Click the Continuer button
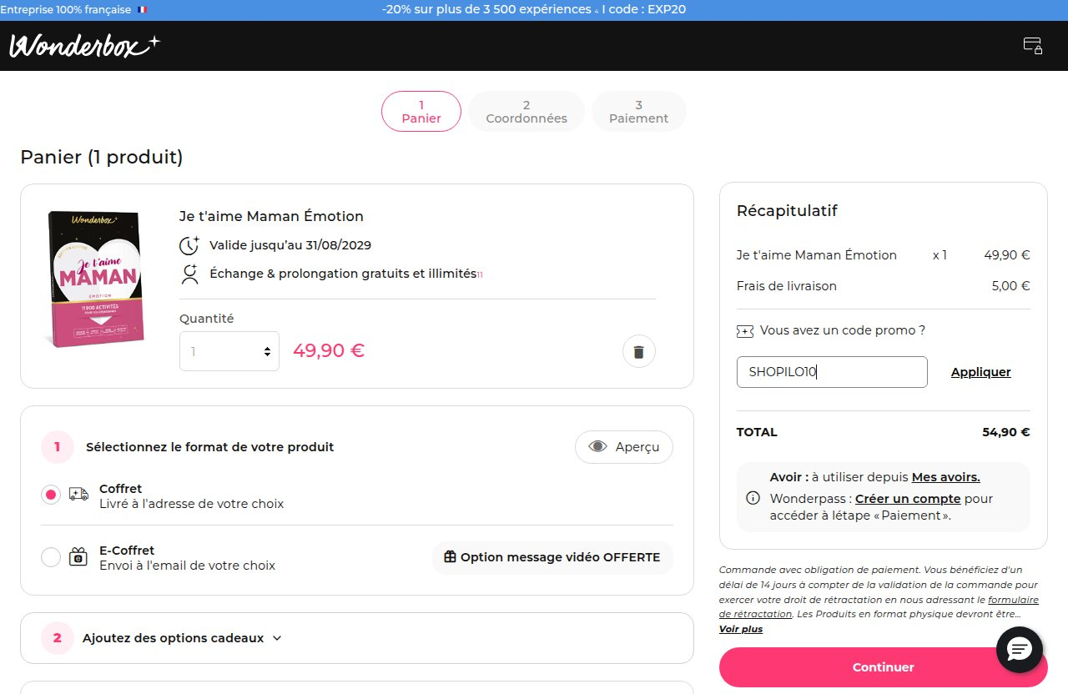This screenshot has height=694, width=1068. [x=884, y=667]
